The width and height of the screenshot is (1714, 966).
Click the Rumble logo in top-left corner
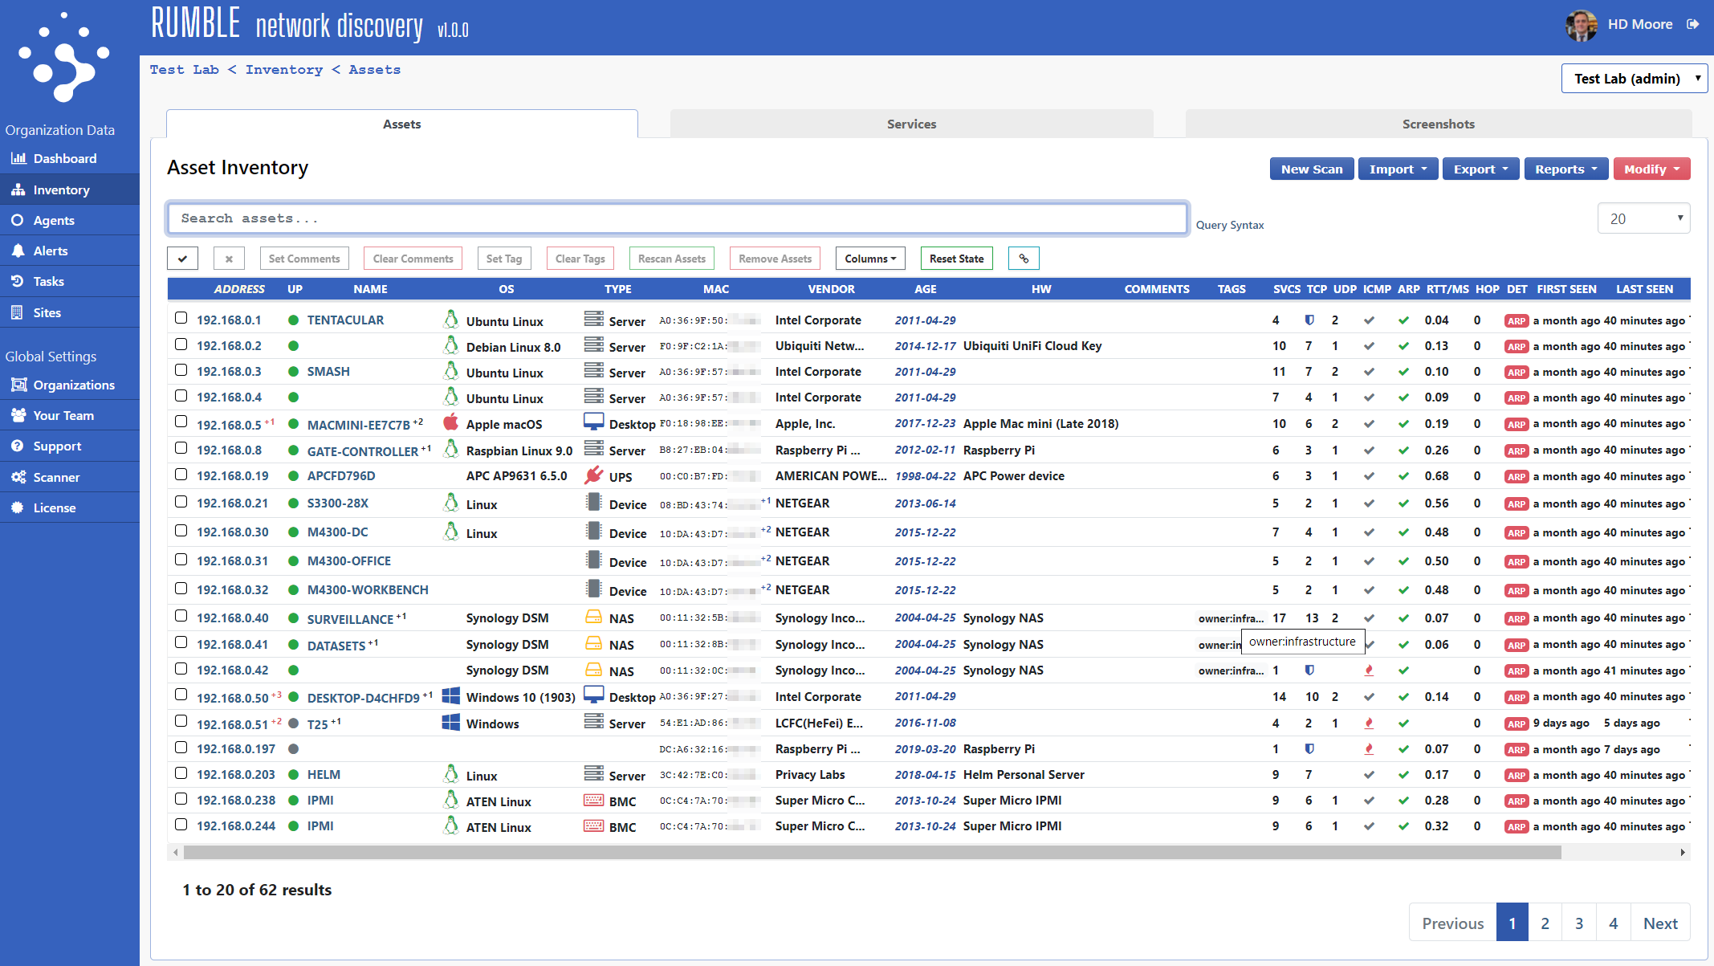pyautogui.click(x=64, y=58)
